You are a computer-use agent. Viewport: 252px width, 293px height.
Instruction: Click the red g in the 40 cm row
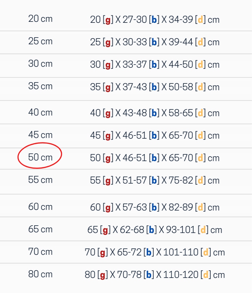click(x=108, y=113)
